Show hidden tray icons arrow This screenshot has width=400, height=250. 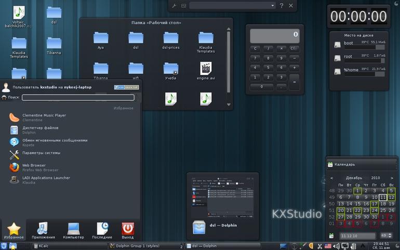click(363, 246)
